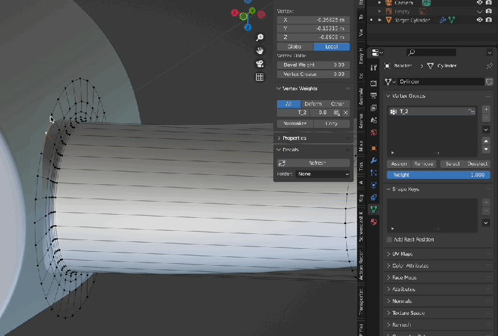Toggle Camera render visibility icon

coord(489,2)
